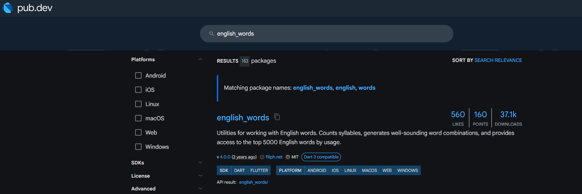Click the WEB platform tag
This screenshot has width=582, height=194.
(x=387, y=171)
